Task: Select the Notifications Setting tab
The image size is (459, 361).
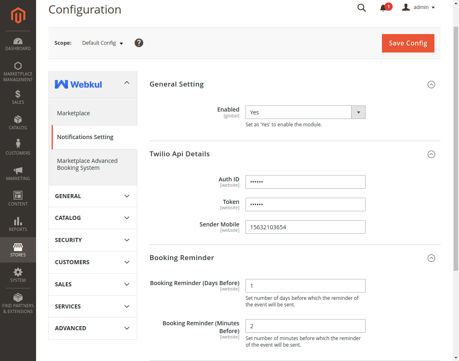Action: 85,137
